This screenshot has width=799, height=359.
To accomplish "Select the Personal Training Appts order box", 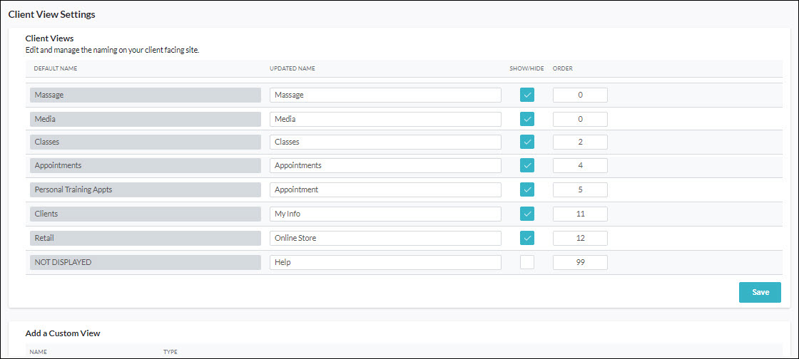I will (580, 190).
